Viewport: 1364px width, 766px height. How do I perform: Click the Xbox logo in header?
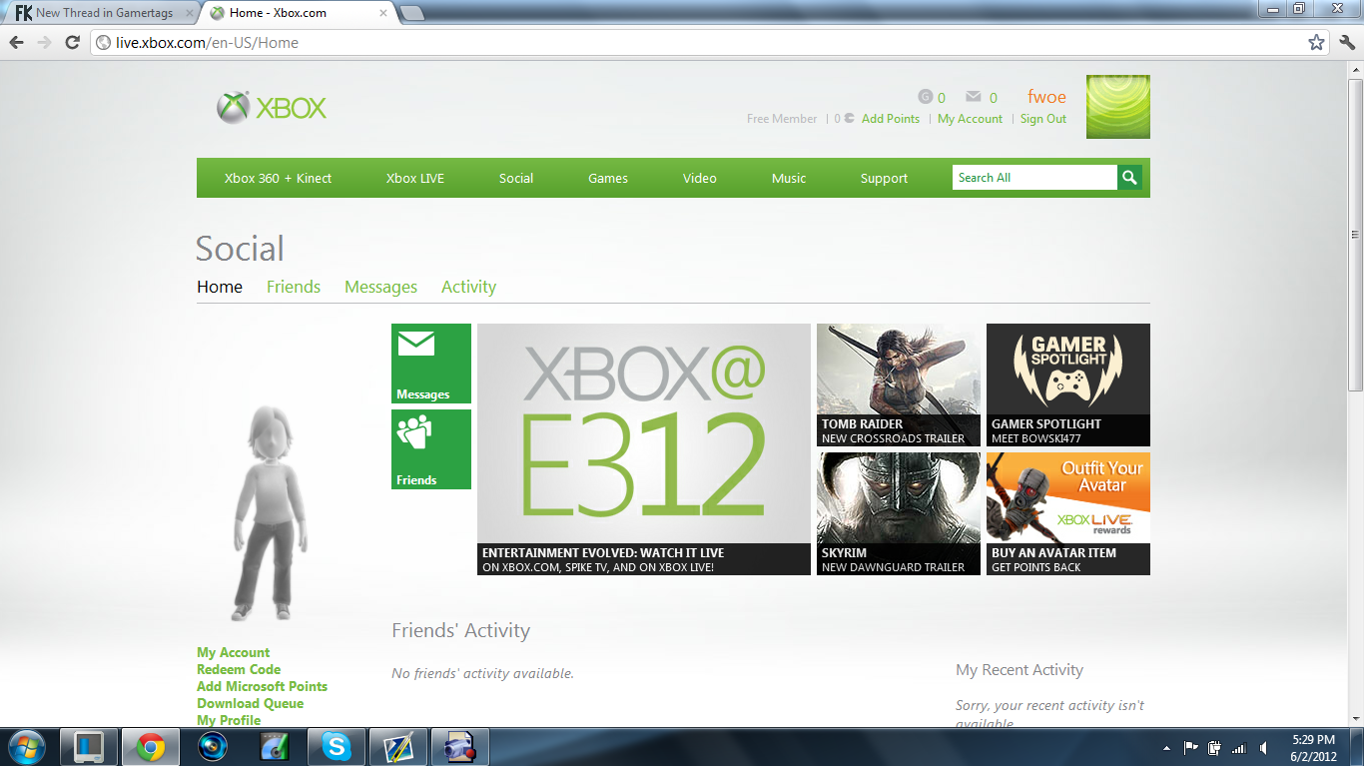pyautogui.click(x=272, y=108)
